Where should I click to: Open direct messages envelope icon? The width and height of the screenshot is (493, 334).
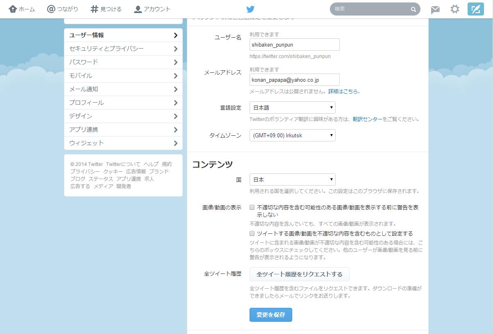coord(435,9)
